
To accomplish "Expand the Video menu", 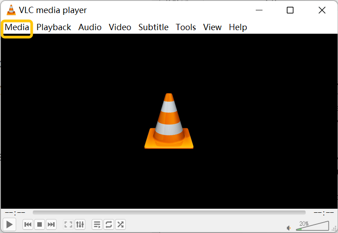I will point(120,27).
